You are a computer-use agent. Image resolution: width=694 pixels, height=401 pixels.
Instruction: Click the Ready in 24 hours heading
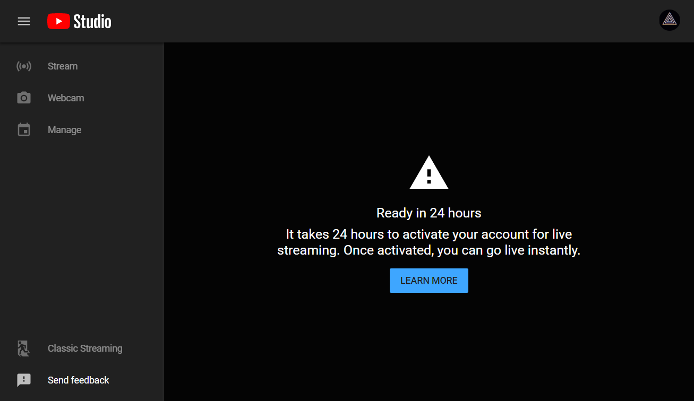429,213
